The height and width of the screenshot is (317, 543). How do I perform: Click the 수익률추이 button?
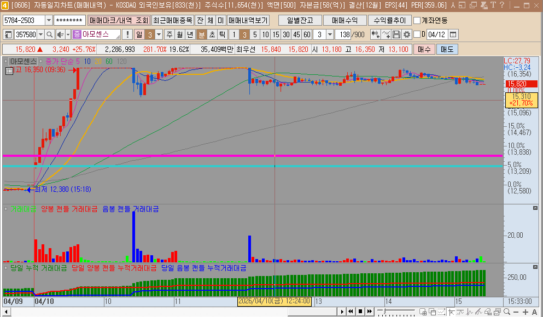tap(389, 20)
